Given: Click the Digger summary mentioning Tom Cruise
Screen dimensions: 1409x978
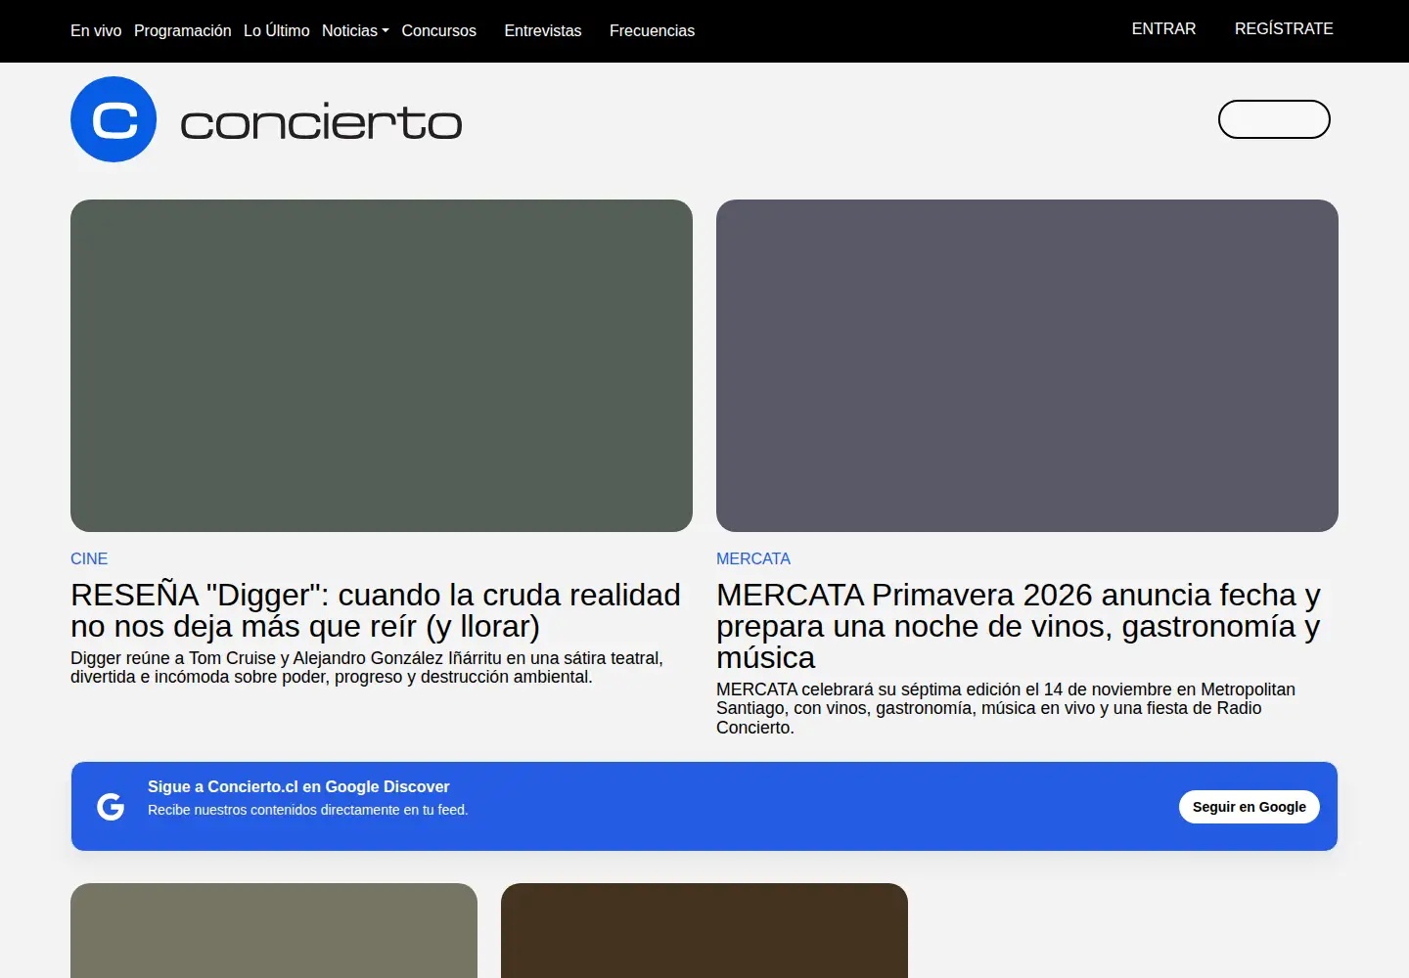Looking at the screenshot, I should click(x=367, y=667).
